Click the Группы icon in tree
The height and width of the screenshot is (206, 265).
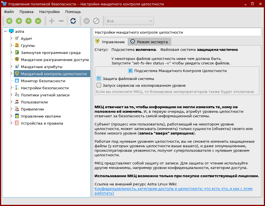17,45
